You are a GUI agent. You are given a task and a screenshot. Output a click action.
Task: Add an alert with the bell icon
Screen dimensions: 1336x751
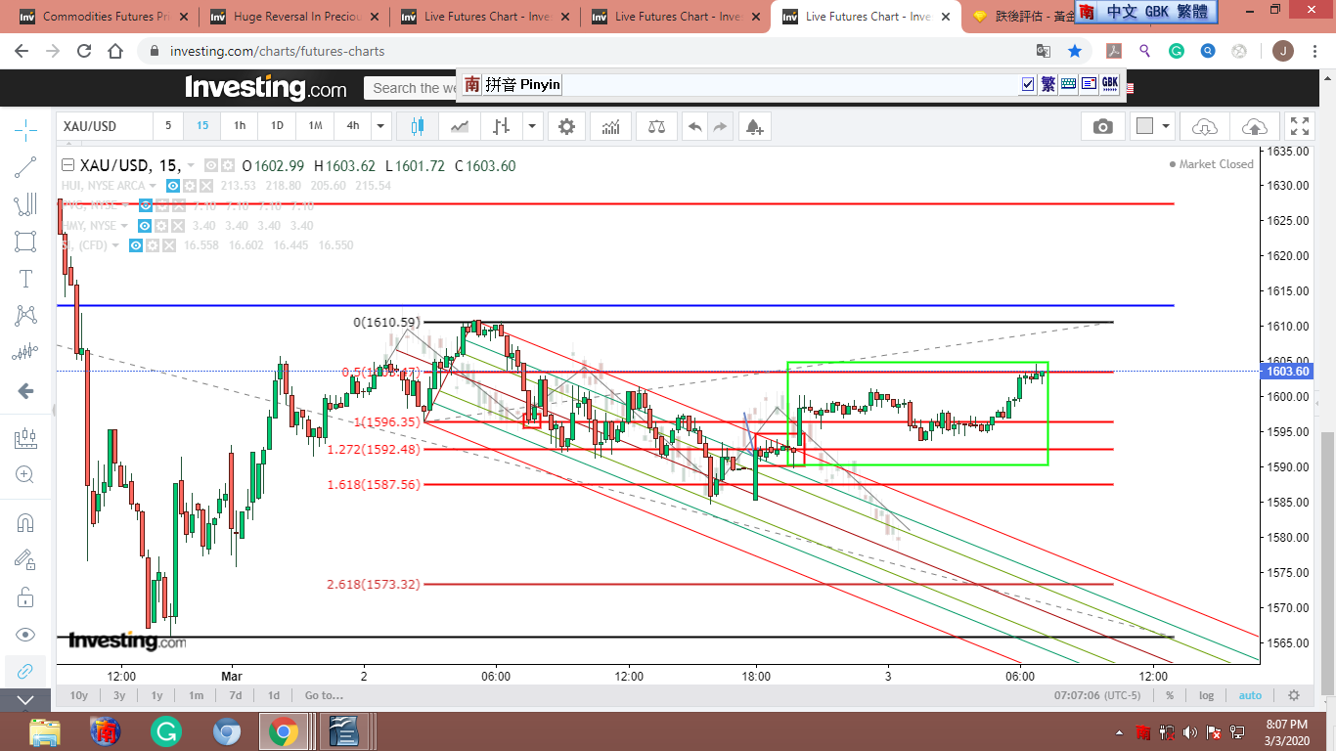point(753,126)
